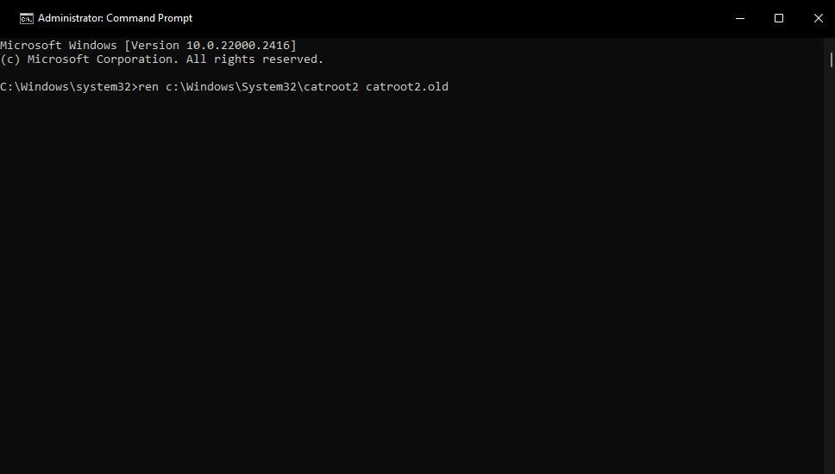
Task: Click the "ren" command word
Action: 148,87
